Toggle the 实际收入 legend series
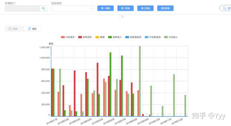The height and width of the screenshot is (126, 231). click(115, 37)
